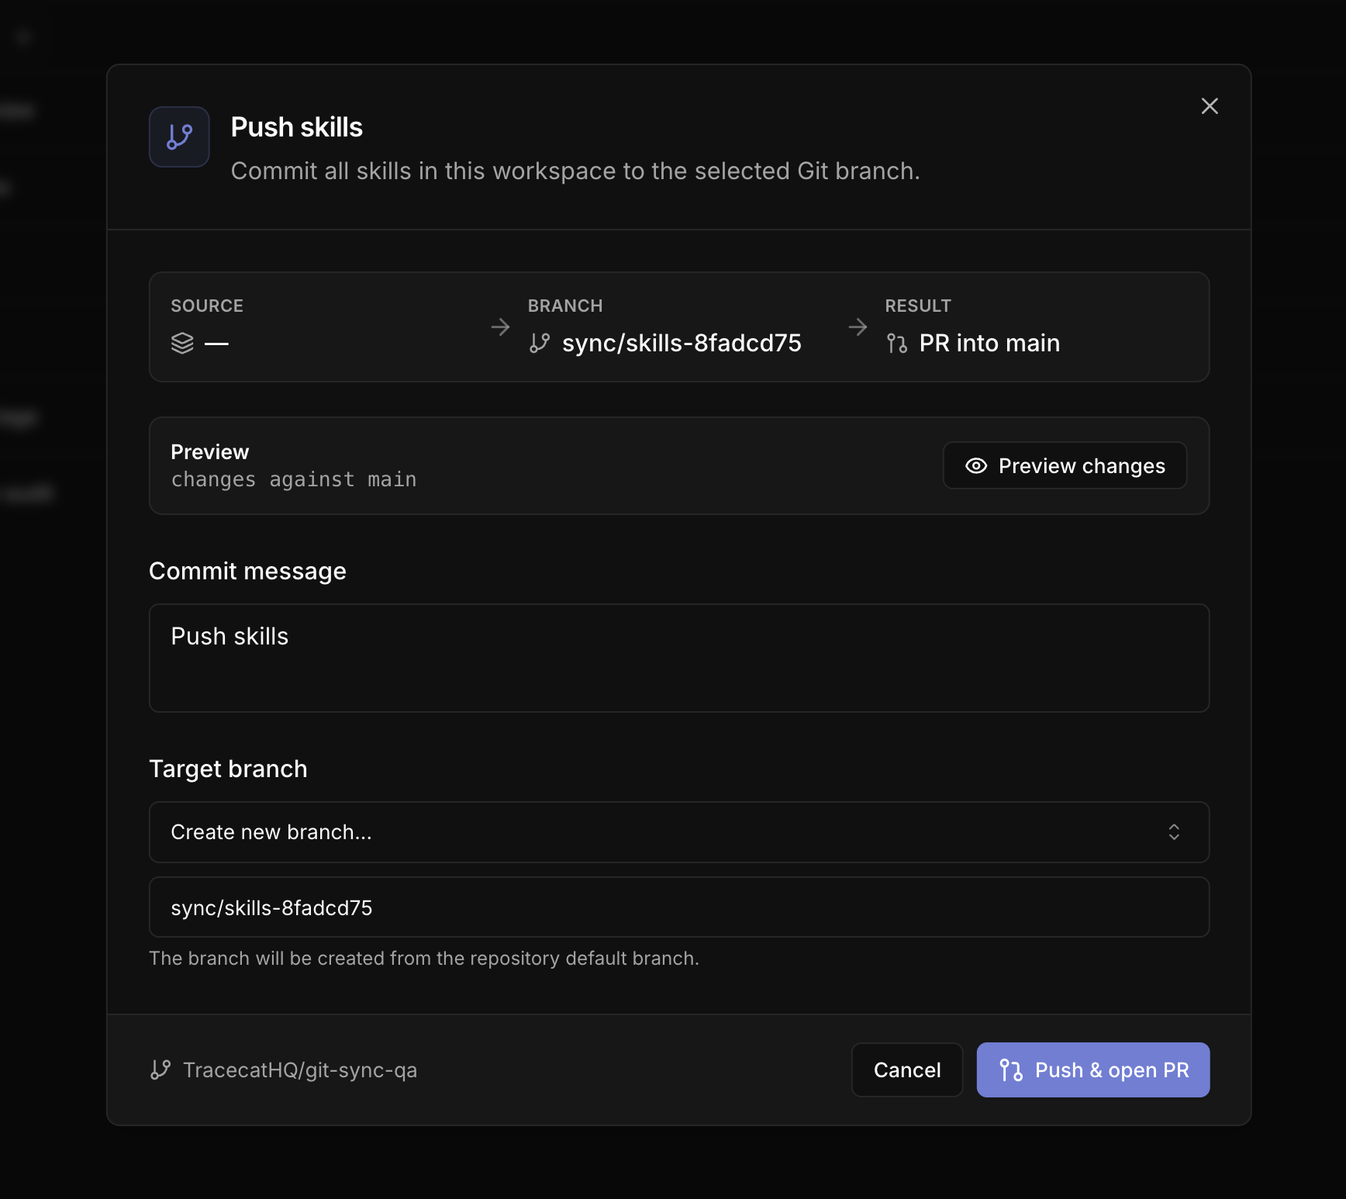Click the 'Push skills' dialog title

click(297, 127)
